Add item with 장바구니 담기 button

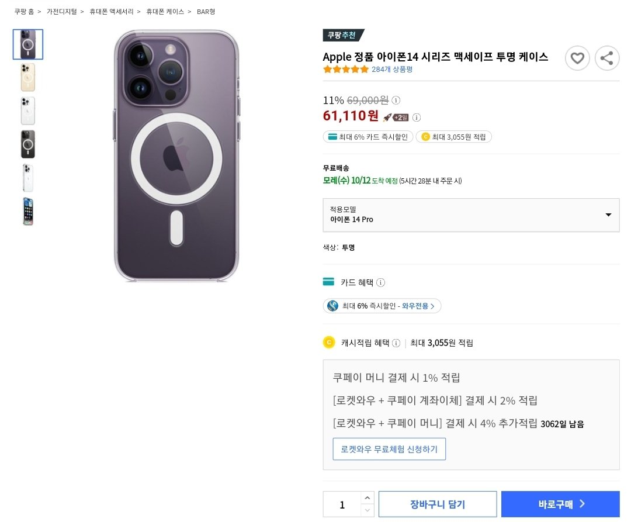[x=438, y=504]
